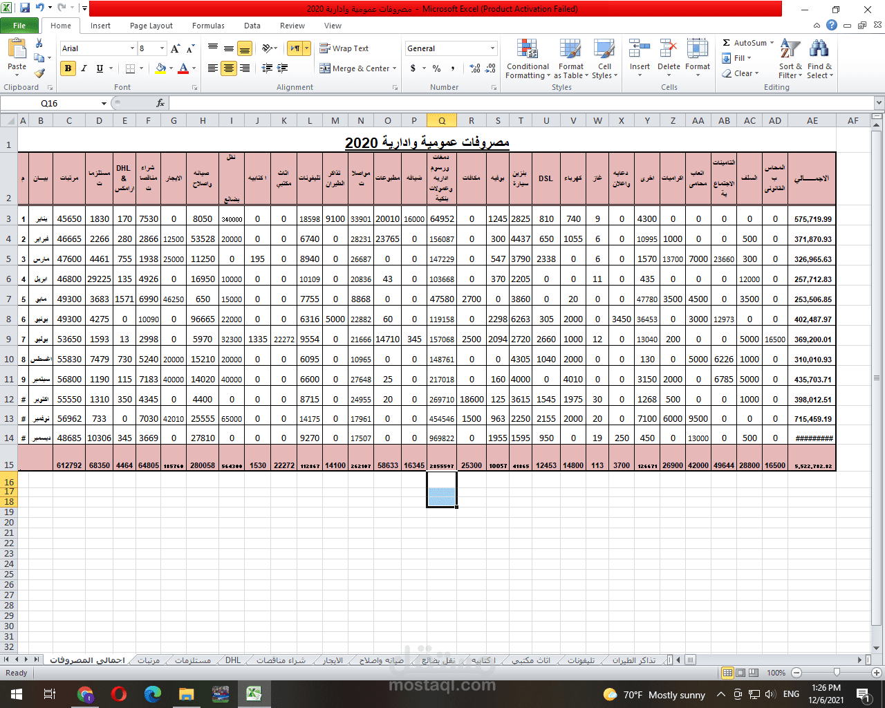Click the vertical scrollbar thumb

(x=877, y=379)
